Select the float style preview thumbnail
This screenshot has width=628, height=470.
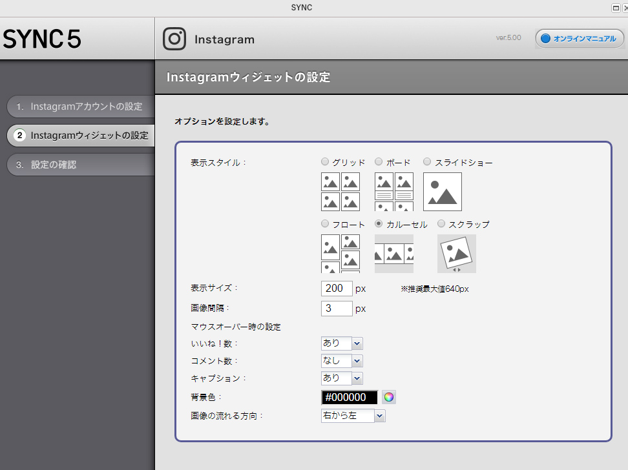tap(340, 254)
